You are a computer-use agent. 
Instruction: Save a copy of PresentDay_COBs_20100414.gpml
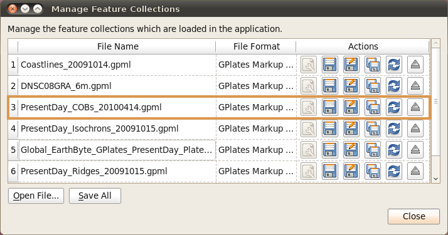coord(373,107)
